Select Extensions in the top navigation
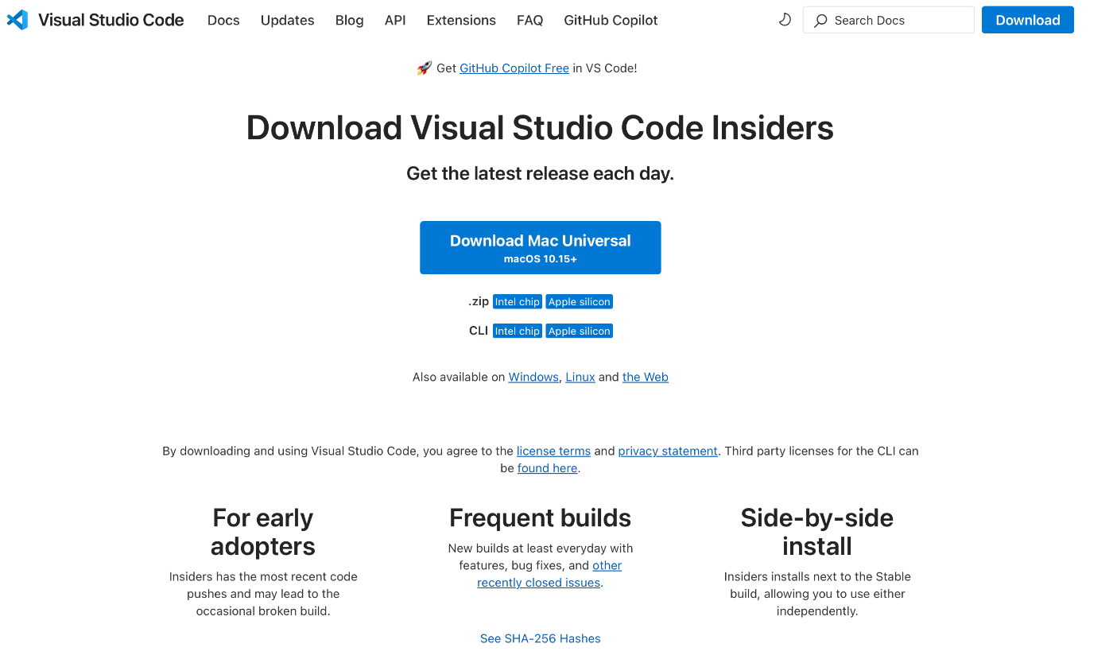1113x659 pixels. pos(461,20)
